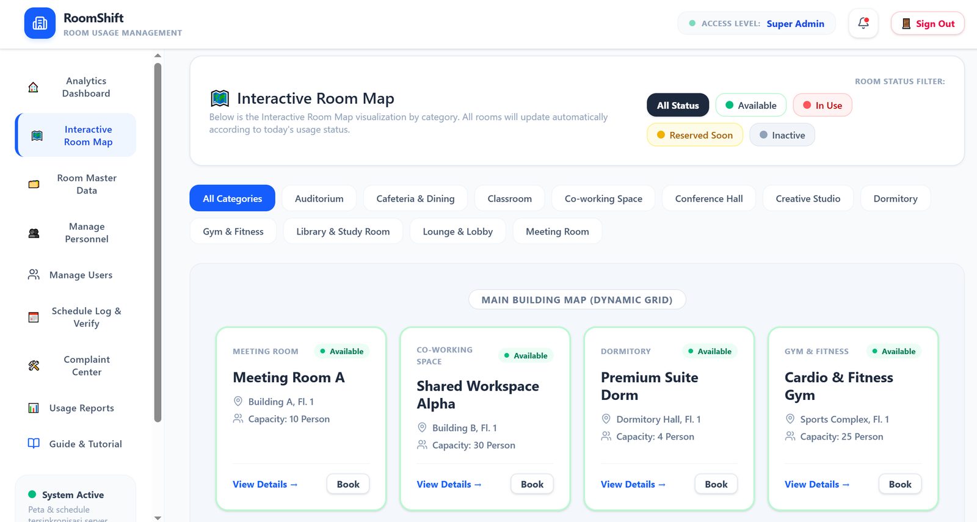Click capacity people icon on Shared Workspace Alpha card

coord(422,445)
